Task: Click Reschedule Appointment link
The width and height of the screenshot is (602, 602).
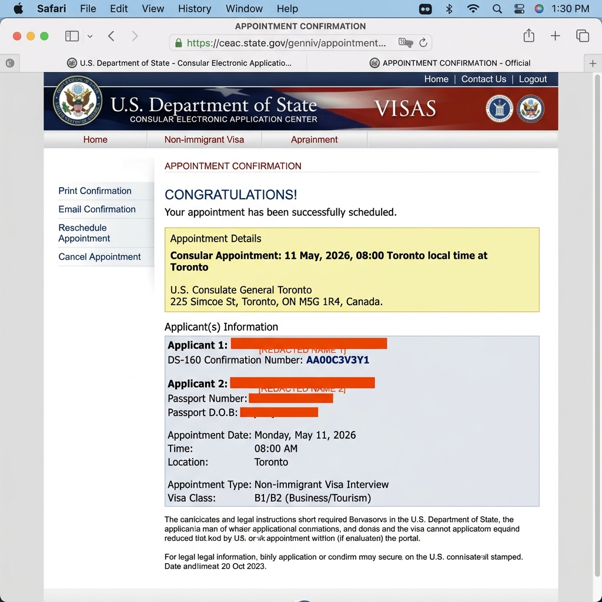Action: coord(84,233)
